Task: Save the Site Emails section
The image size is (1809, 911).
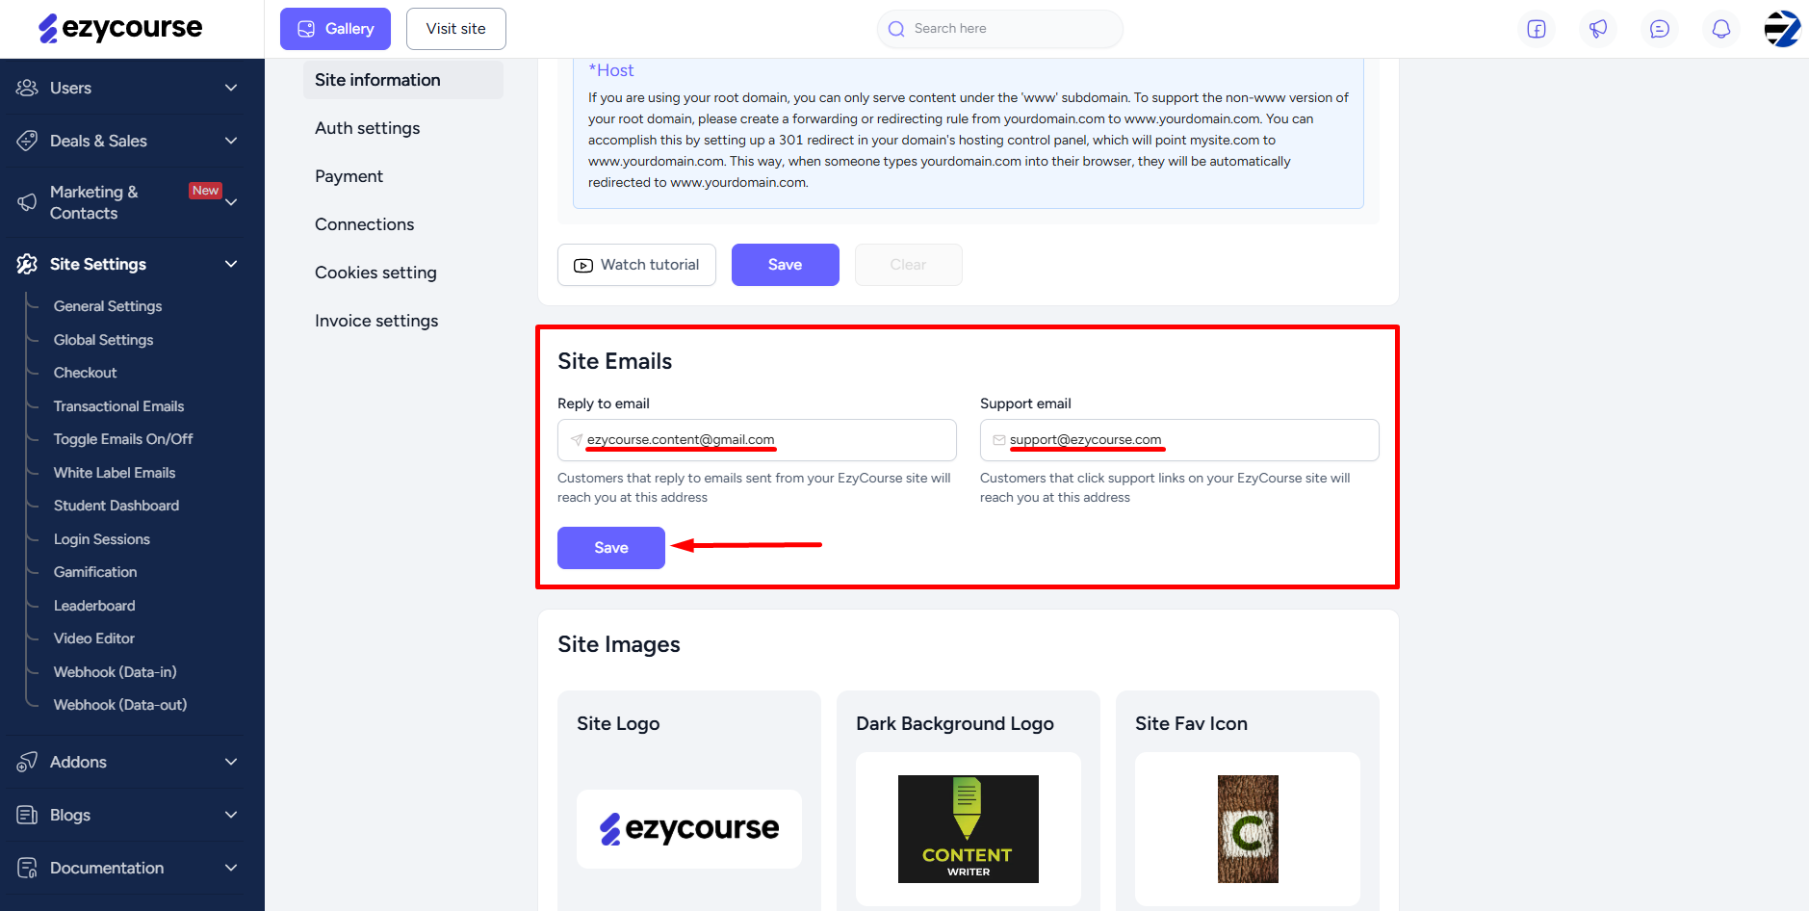Action: click(611, 548)
